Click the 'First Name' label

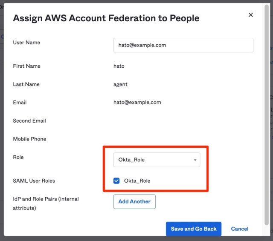26,66
